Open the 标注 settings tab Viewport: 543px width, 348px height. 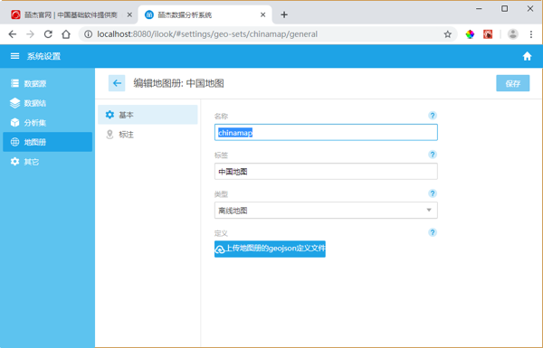(x=148, y=134)
